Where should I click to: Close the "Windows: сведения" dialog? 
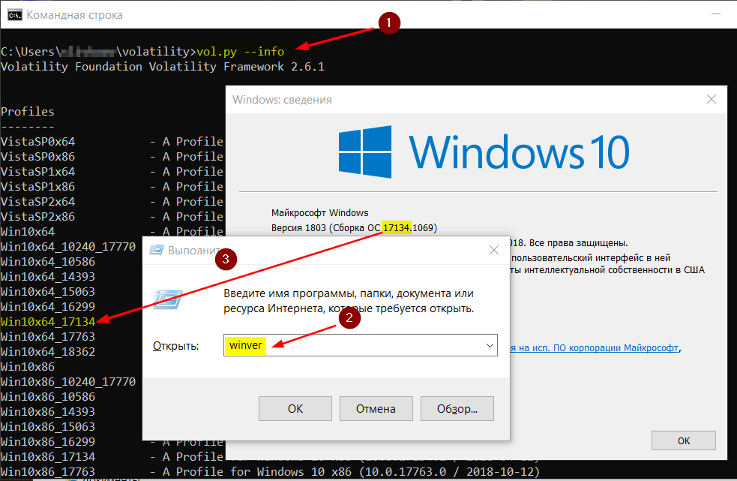pos(712,99)
